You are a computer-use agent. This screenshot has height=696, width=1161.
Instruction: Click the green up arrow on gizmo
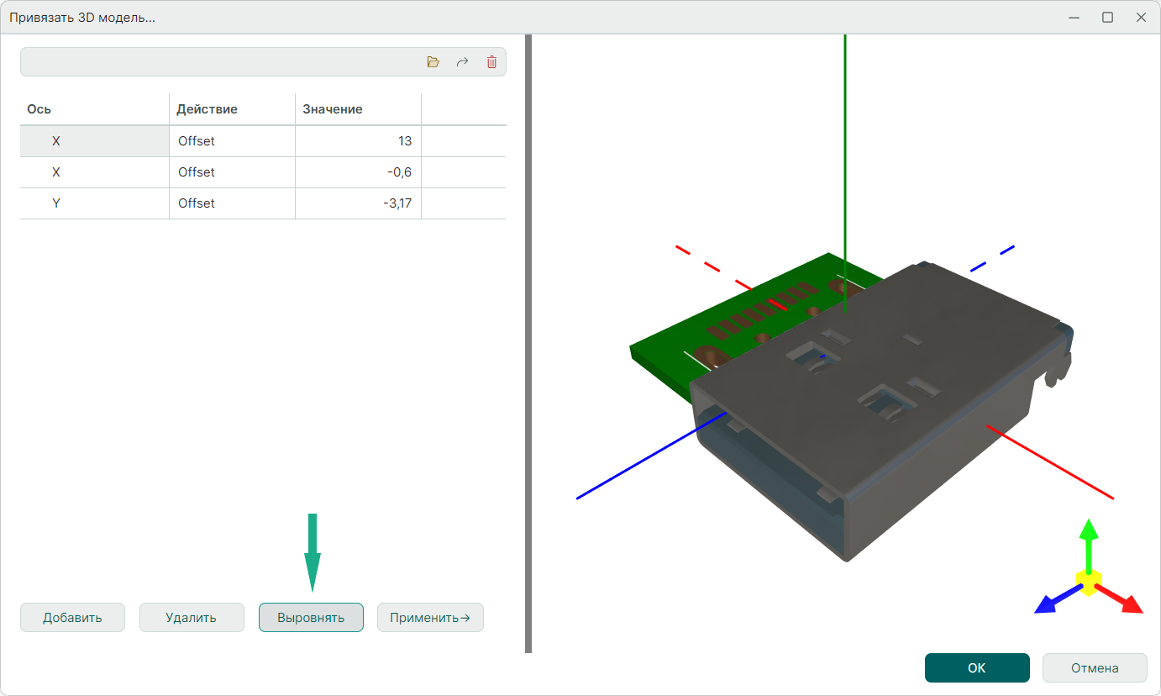pos(1089,538)
